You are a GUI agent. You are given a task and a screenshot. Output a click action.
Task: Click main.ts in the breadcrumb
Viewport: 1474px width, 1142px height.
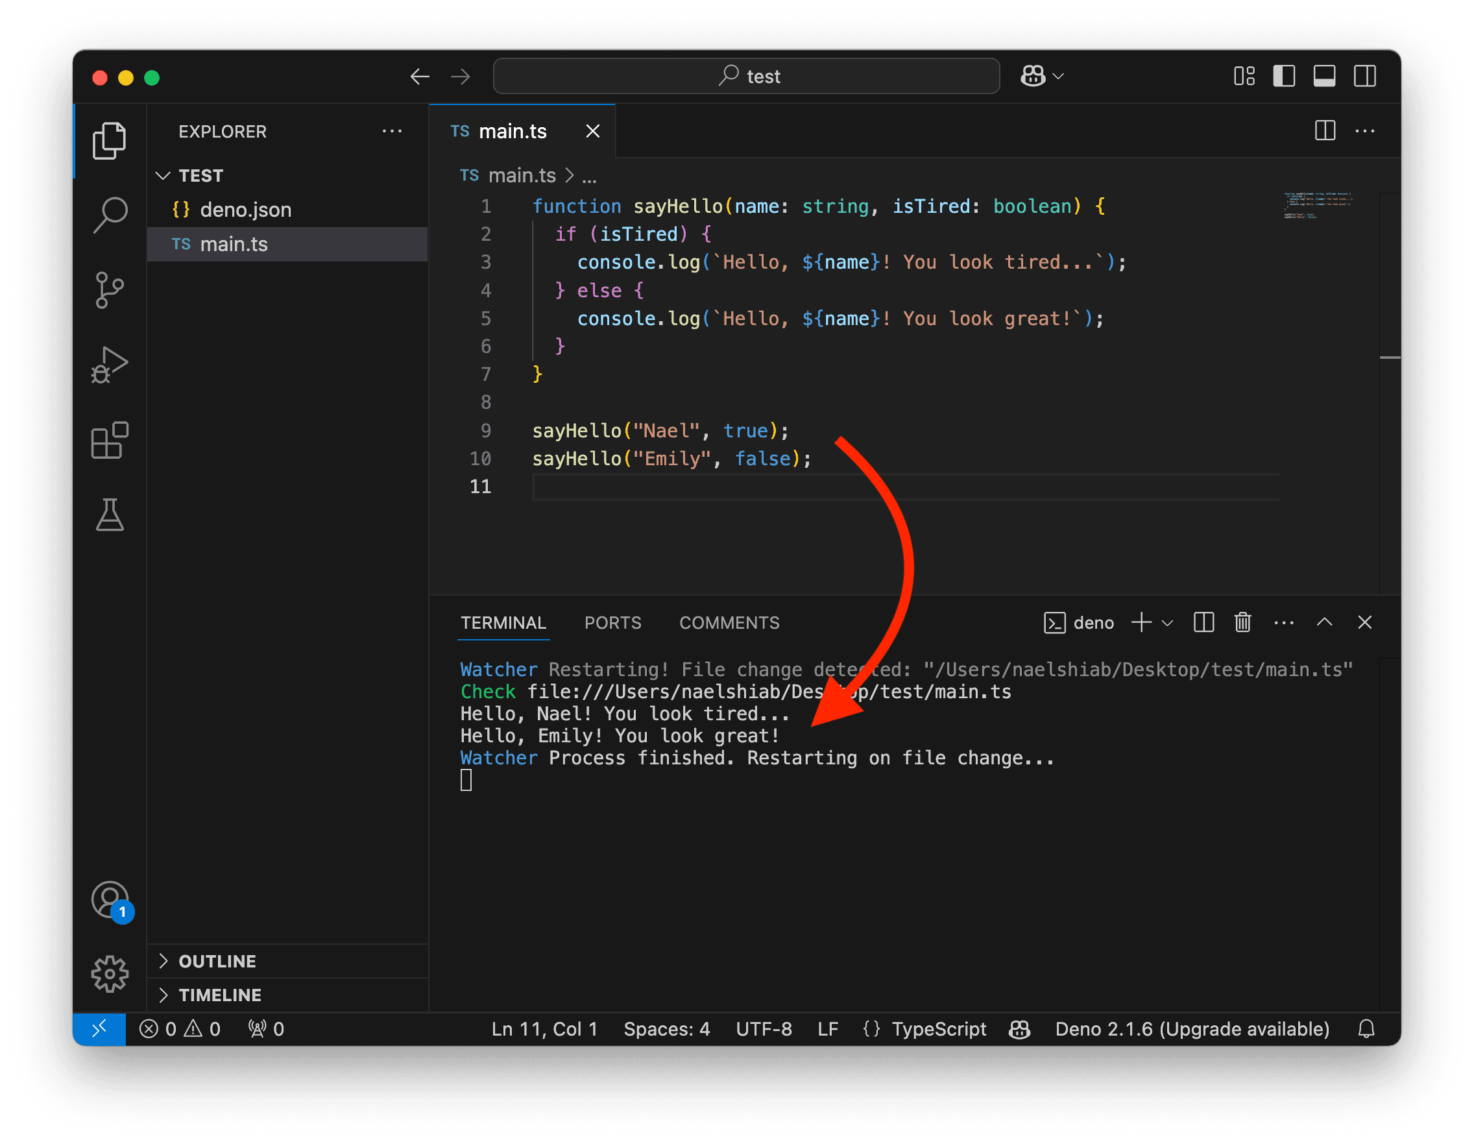coord(522,175)
